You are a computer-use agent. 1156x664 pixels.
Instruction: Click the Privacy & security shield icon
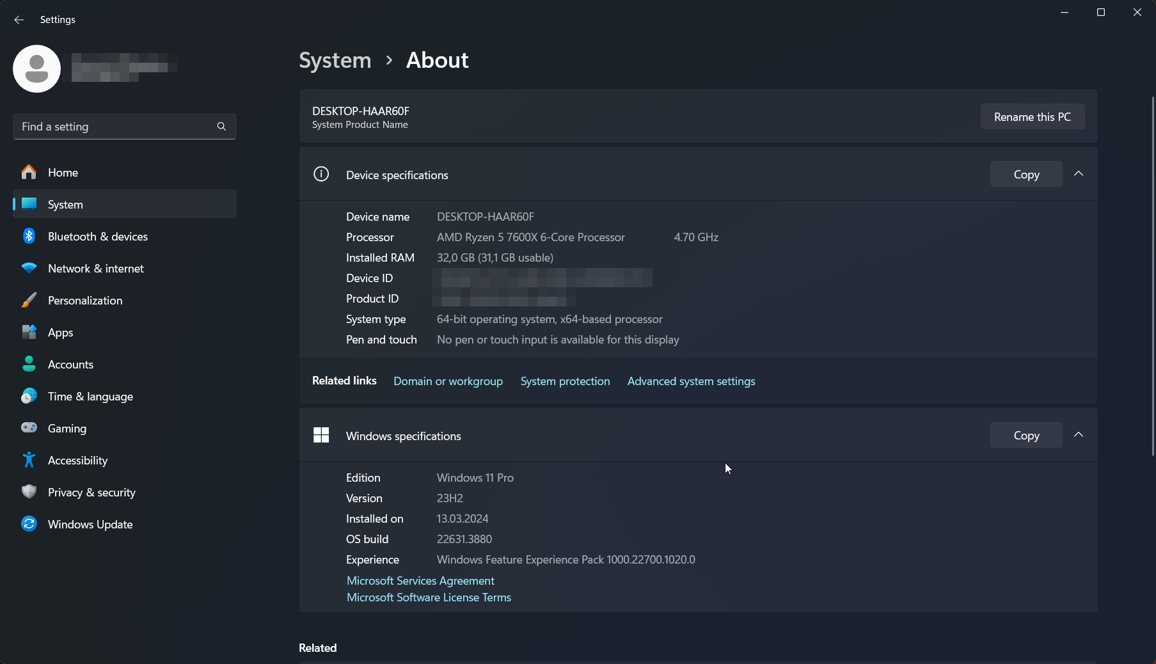coord(29,492)
